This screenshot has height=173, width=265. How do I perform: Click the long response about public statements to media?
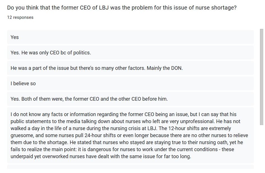coord(130,135)
